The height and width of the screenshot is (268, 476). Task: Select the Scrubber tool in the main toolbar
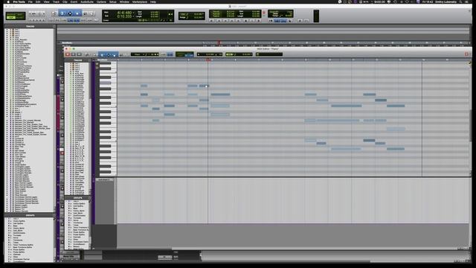point(86,13)
